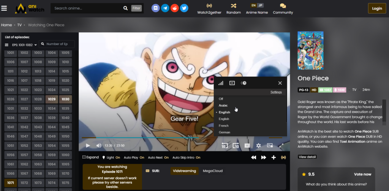Open episode 1030
Viewport: 389px width, 191px height.
(65, 99)
